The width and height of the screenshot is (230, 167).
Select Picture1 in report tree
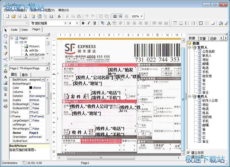pos(34,46)
